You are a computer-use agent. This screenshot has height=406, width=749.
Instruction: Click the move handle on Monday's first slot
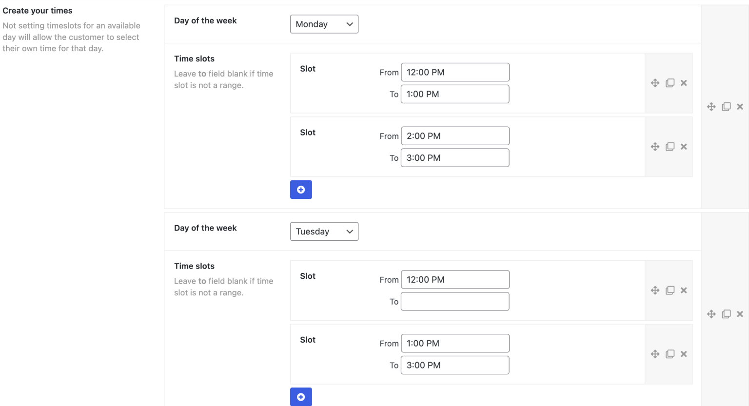pyautogui.click(x=655, y=83)
